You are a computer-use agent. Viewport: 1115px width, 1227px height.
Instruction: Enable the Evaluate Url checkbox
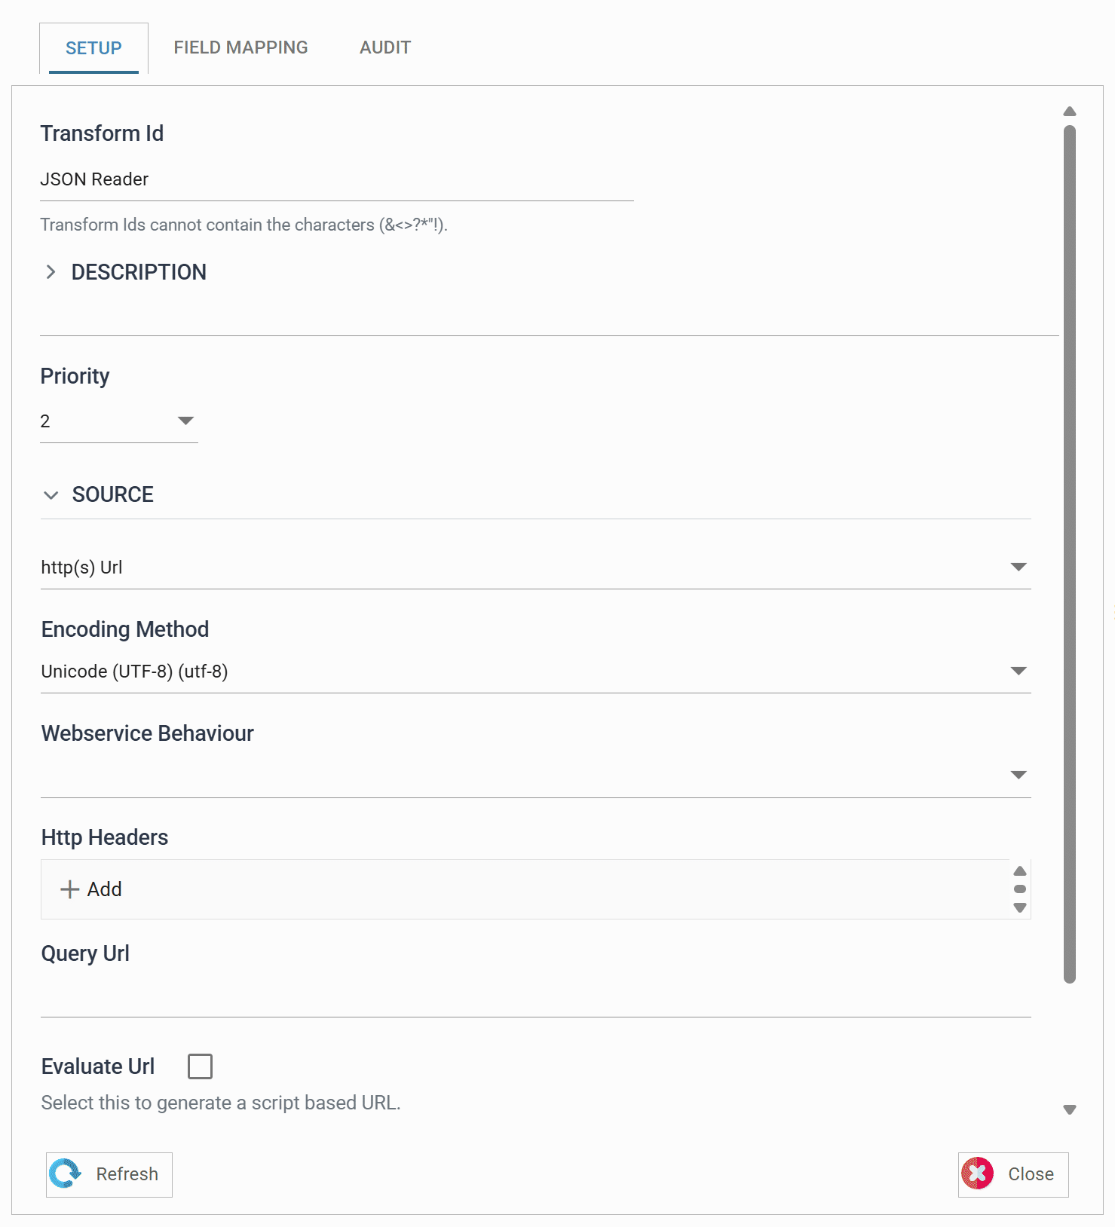pyautogui.click(x=200, y=1066)
